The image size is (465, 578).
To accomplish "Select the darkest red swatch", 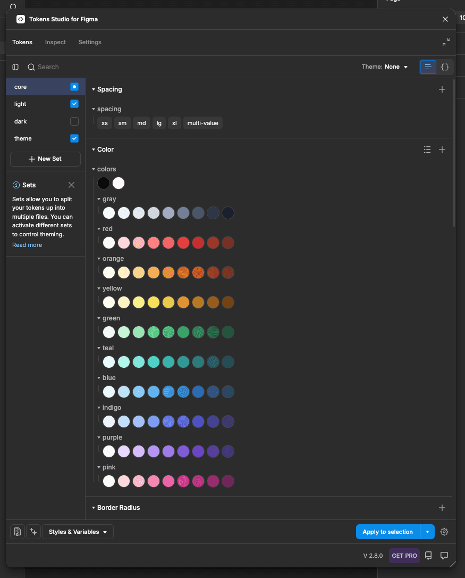I will [x=228, y=243].
